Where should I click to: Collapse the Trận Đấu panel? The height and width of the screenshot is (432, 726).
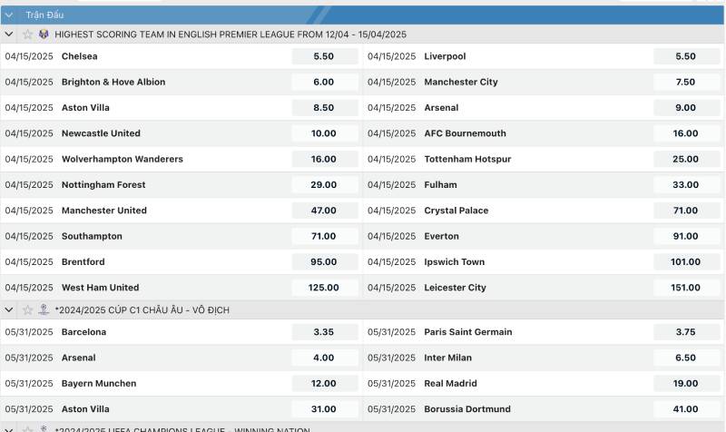(x=9, y=15)
